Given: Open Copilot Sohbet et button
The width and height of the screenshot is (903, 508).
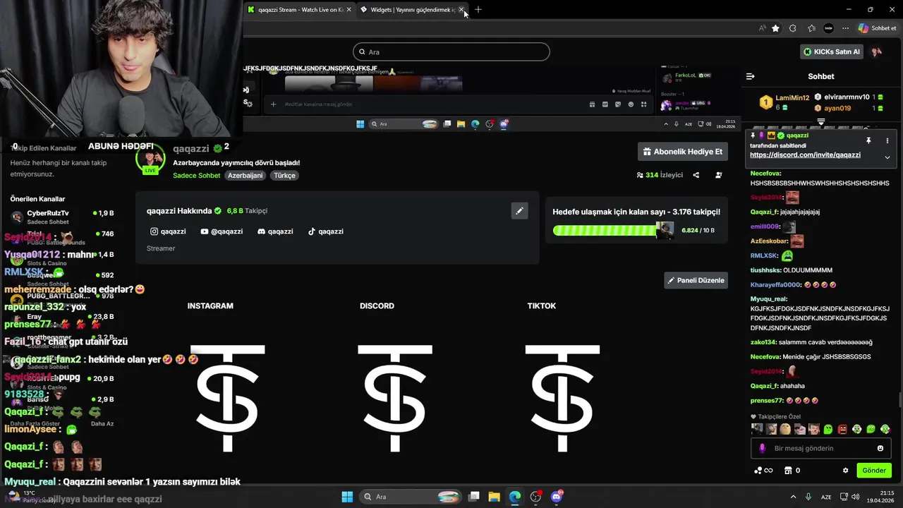Looking at the screenshot, I should coord(878,28).
